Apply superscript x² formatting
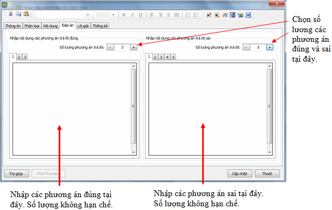Screen dimensions: 332x210 click(209, 15)
